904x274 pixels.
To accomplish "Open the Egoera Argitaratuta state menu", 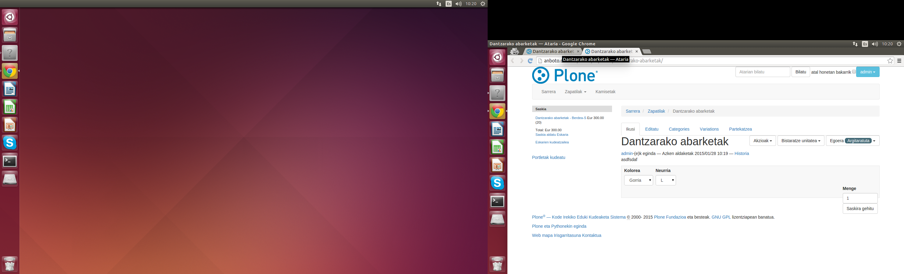I will pos(852,141).
